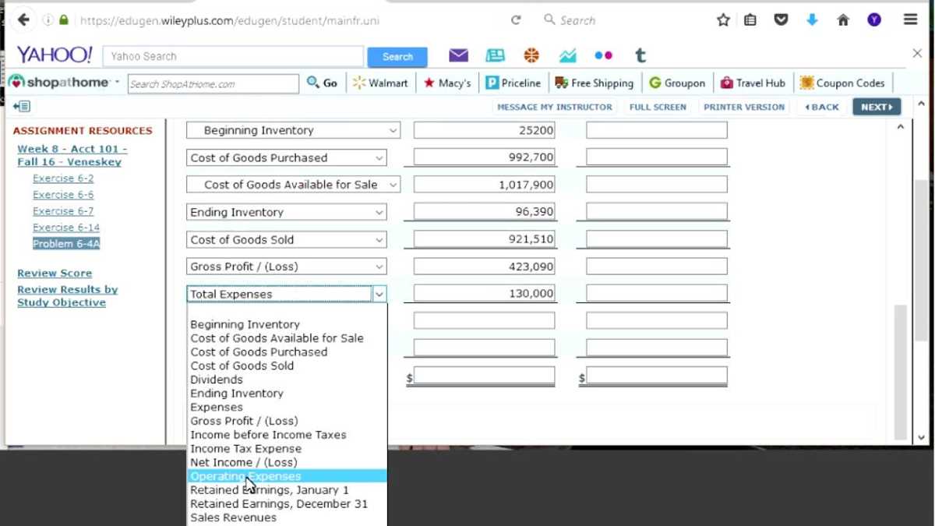This screenshot has width=935, height=526.
Task: Open the browser hamburger menu
Action: point(911,20)
